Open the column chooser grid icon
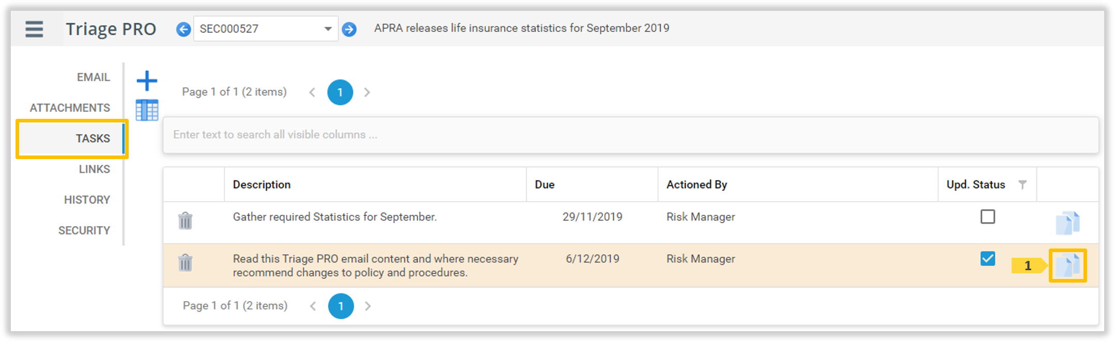Screen dimensions: 1115x342 147,110
